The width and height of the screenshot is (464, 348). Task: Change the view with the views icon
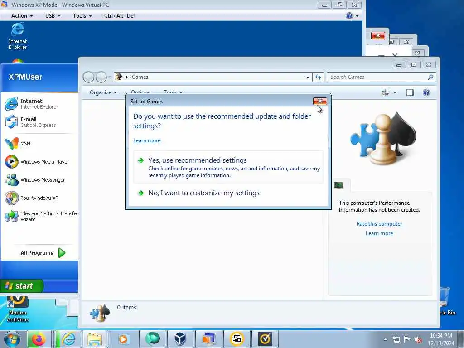(385, 92)
